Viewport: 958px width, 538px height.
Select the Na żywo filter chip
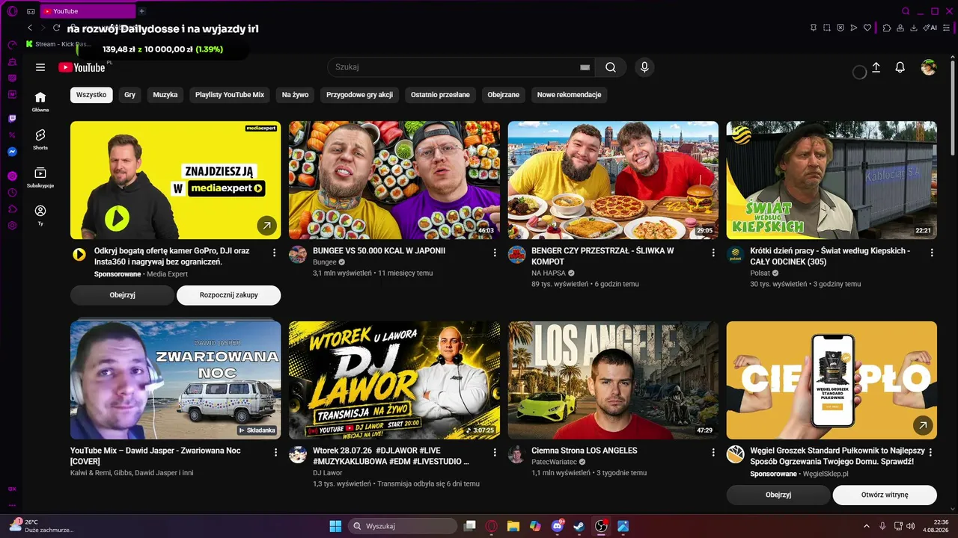tap(295, 95)
